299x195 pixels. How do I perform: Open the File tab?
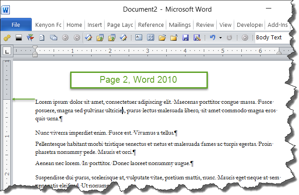point(16,25)
